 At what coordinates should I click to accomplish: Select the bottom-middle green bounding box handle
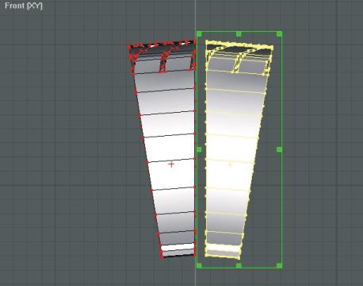click(x=239, y=265)
